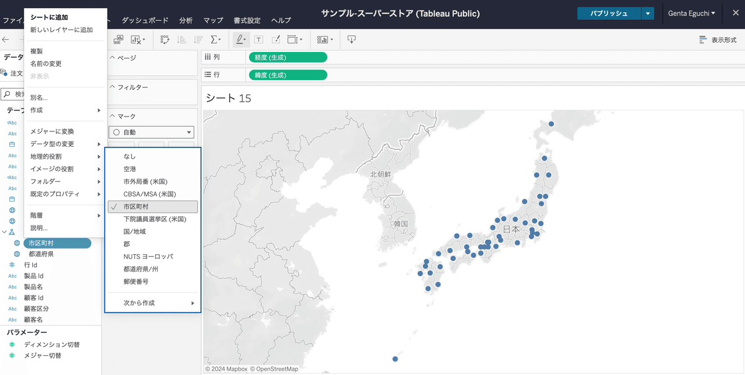Choose 説明... in context menu

click(x=65, y=227)
